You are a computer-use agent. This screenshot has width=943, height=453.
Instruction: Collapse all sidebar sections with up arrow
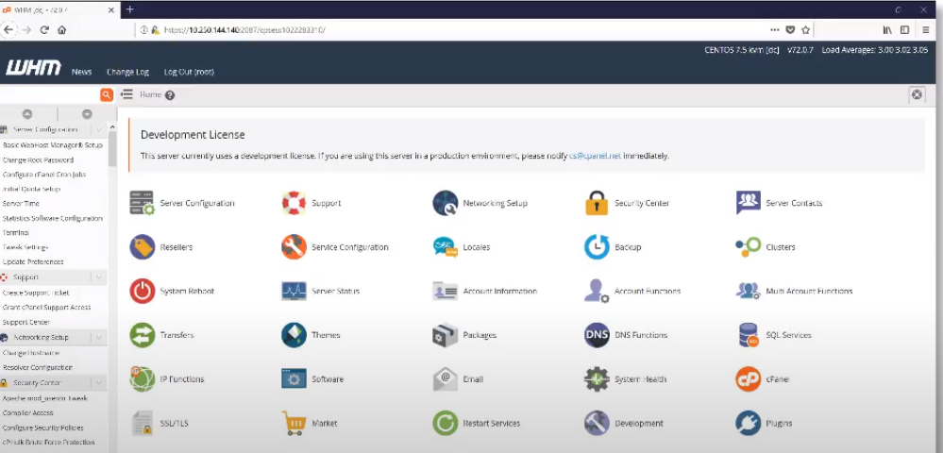tap(27, 113)
